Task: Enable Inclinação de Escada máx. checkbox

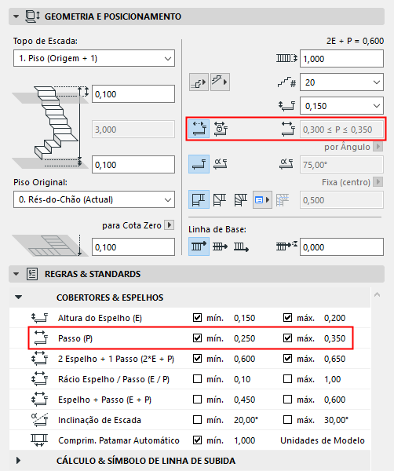Action: [288, 420]
